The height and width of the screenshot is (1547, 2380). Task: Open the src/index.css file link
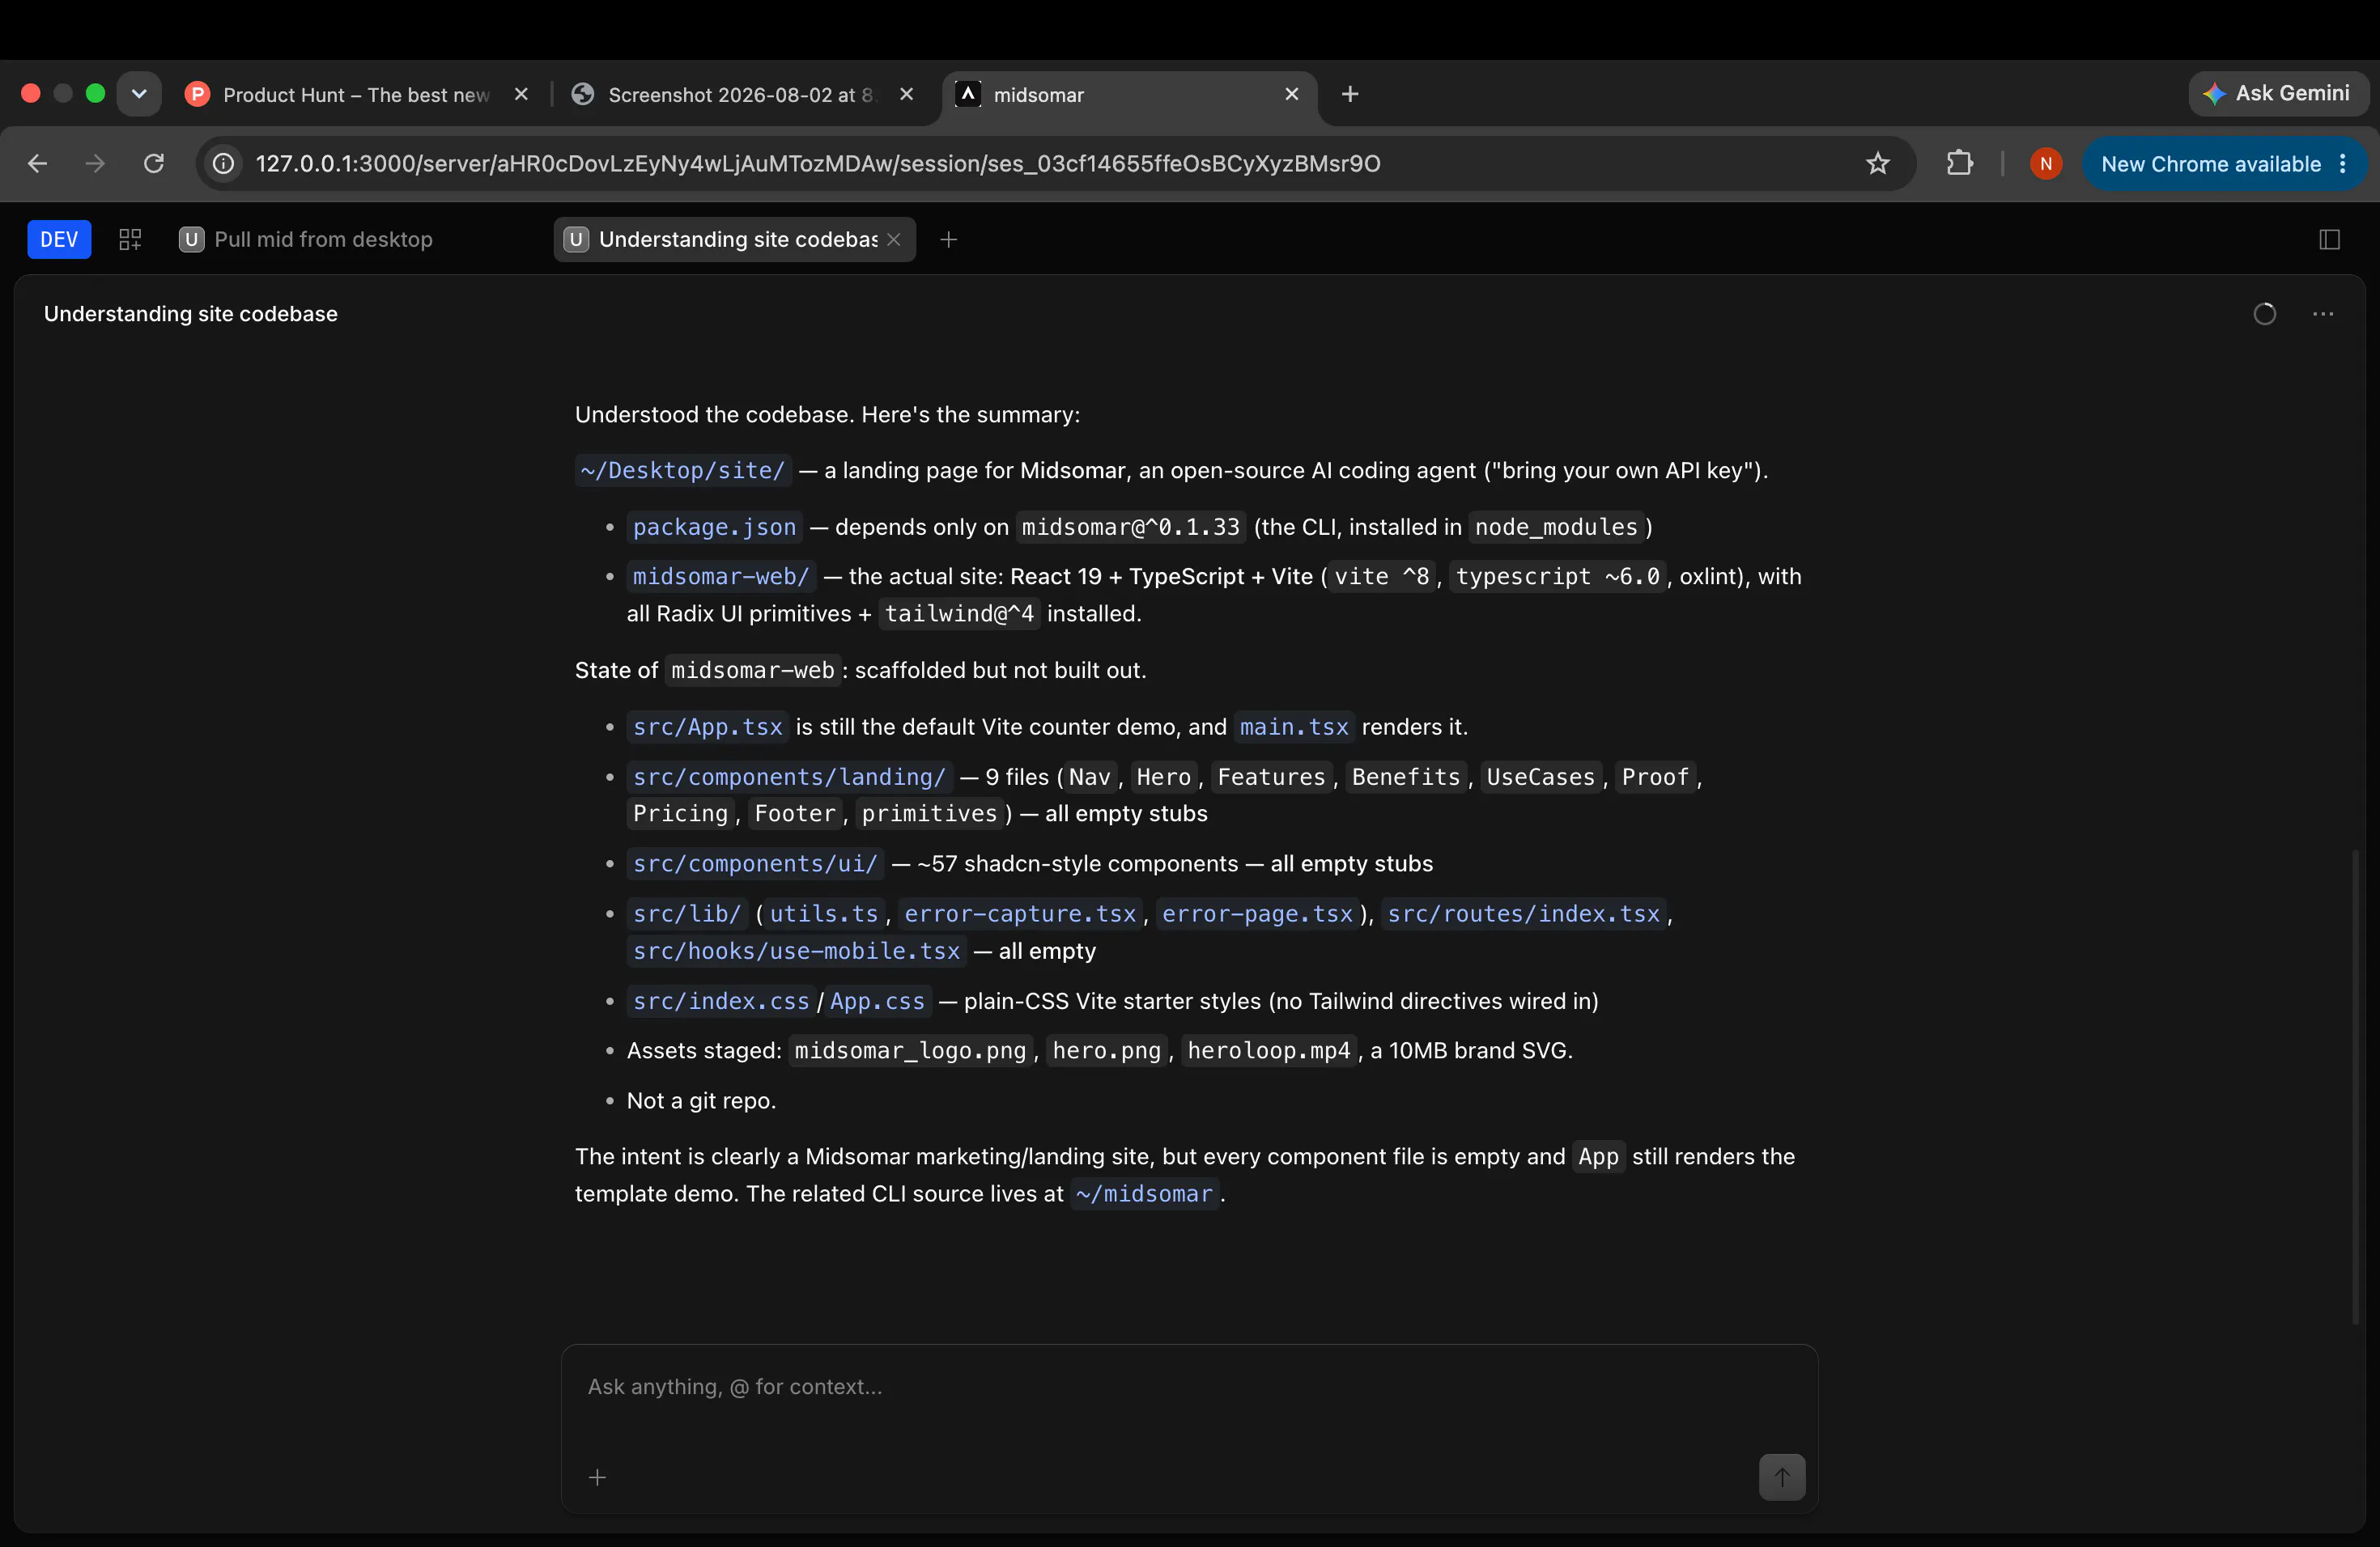pyautogui.click(x=721, y=1002)
